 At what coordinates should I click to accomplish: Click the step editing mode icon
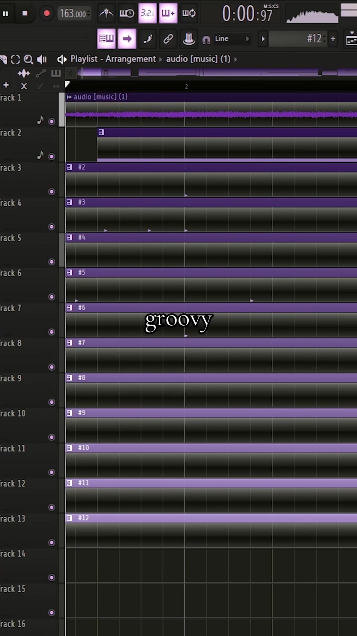pos(147,39)
